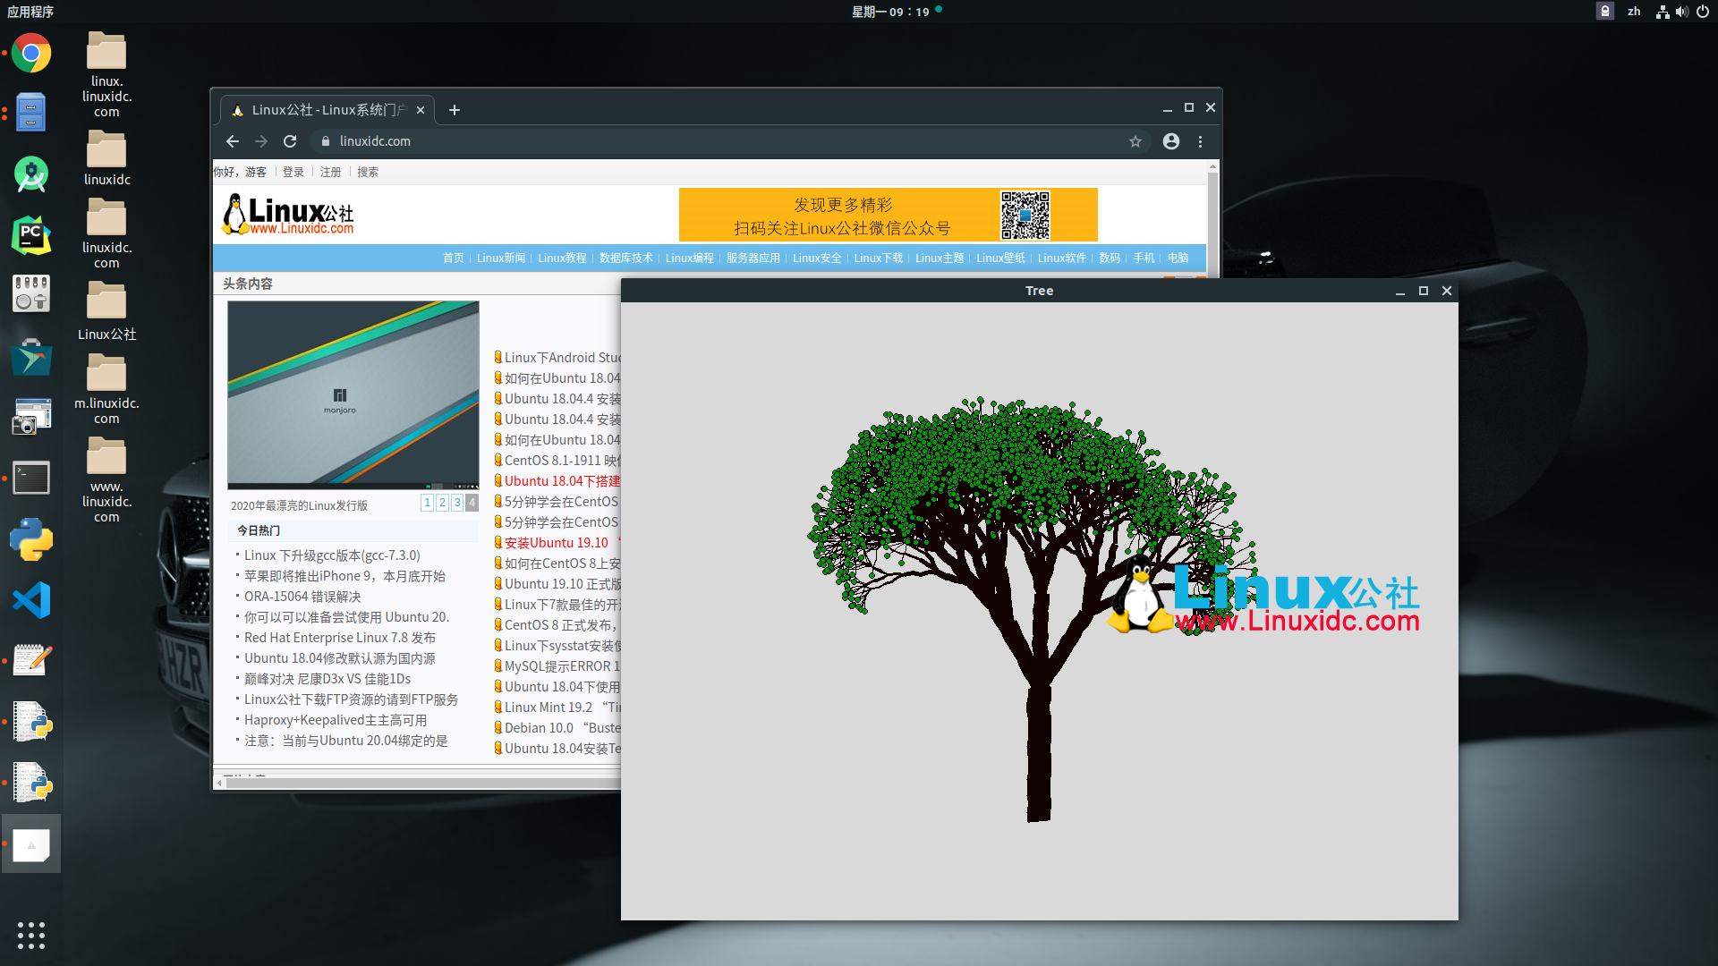Viewport: 1718px width, 966px height.
Task: Click the 注册 register link
Action: [331, 172]
